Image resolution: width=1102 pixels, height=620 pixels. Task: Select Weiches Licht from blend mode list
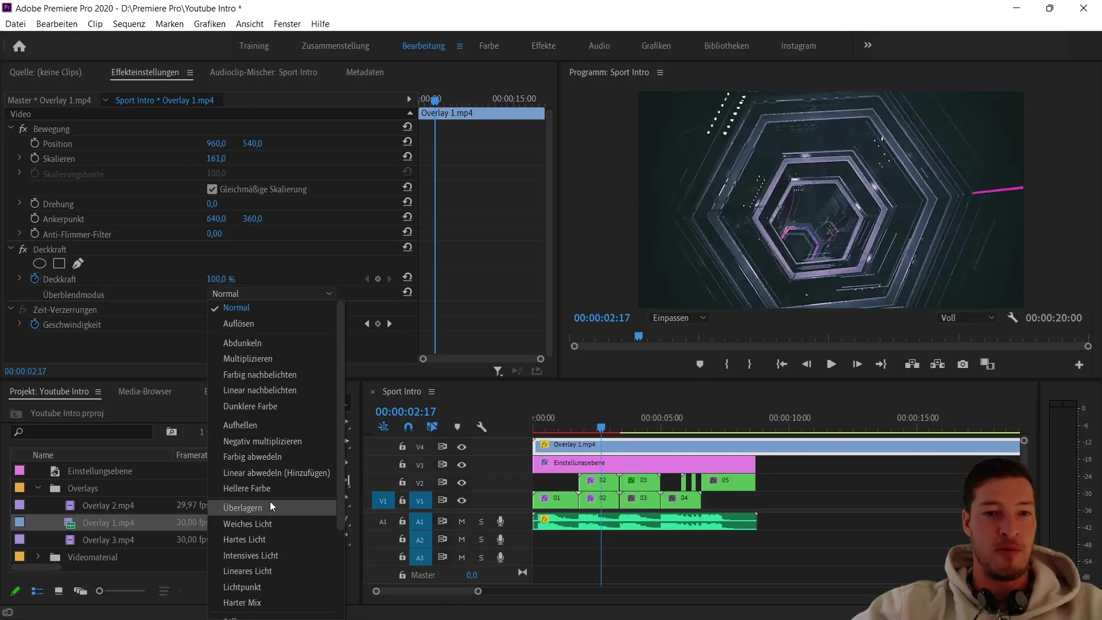point(247,524)
